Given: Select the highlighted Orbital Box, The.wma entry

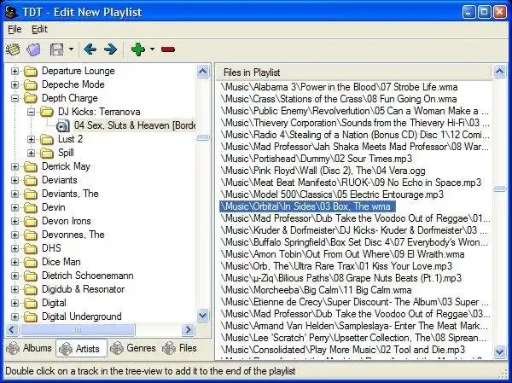Looking at the screenshot, I should pos(307,206).
